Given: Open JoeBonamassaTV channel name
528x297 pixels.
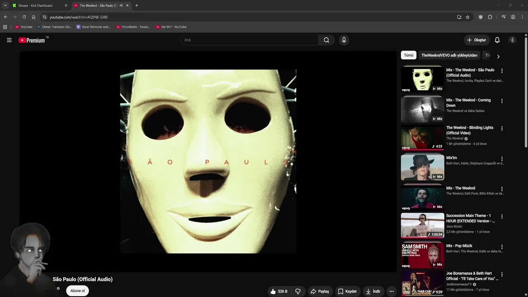Looking at the screenshot, I should [459, 284].
